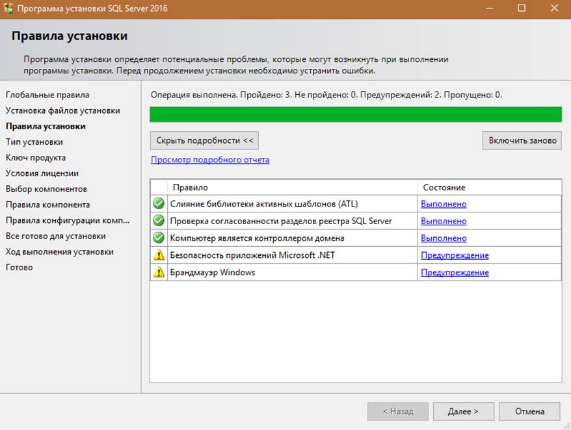Open Просмотр подробного отчета link
Screen dimensions: 571x430
(x=210, y=160)
